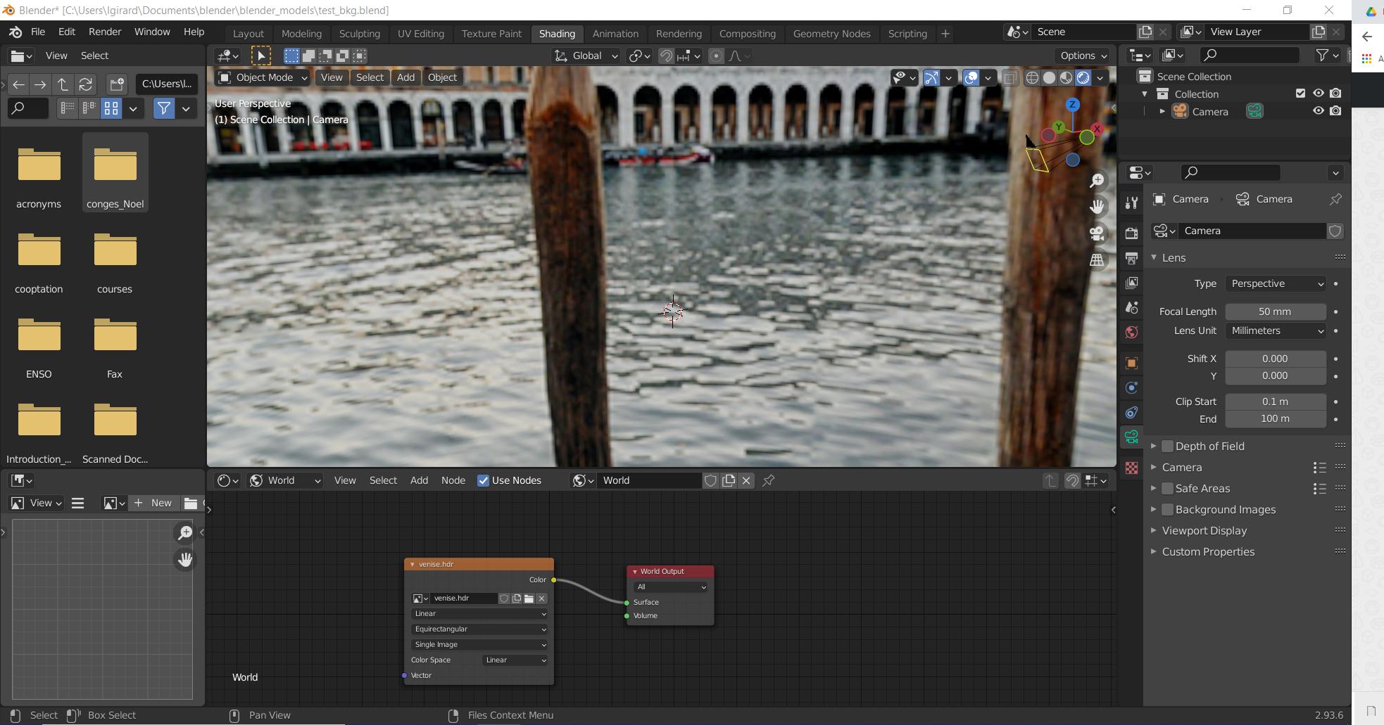Open the Render menu
This screenshot has width=1384, height=725.
pyautogui.click(x=105, y=32)
